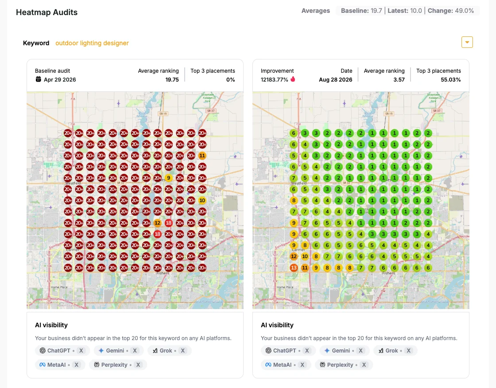Viewport: 496px width, 388px height.
Task: Click the Aug 28 2026 date value
Action: click(336, 79)
